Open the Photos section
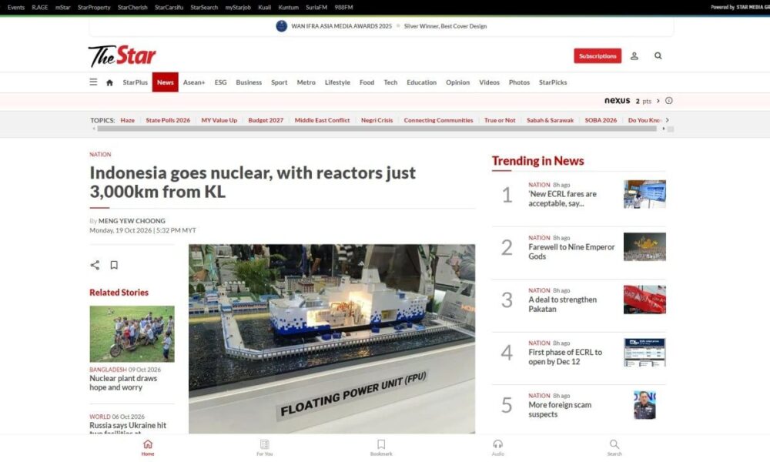The width and height of the screenshot is (770, 462). pos(519,82)
